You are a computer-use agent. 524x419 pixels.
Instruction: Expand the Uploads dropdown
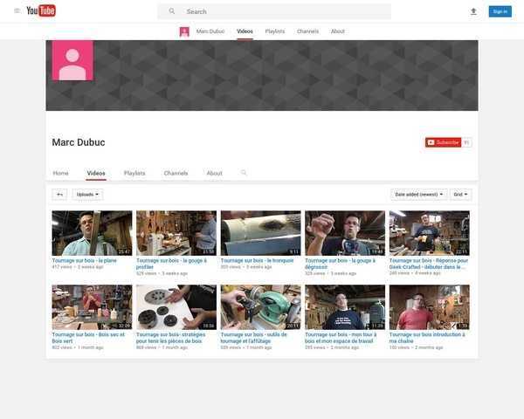coord(88,195)
